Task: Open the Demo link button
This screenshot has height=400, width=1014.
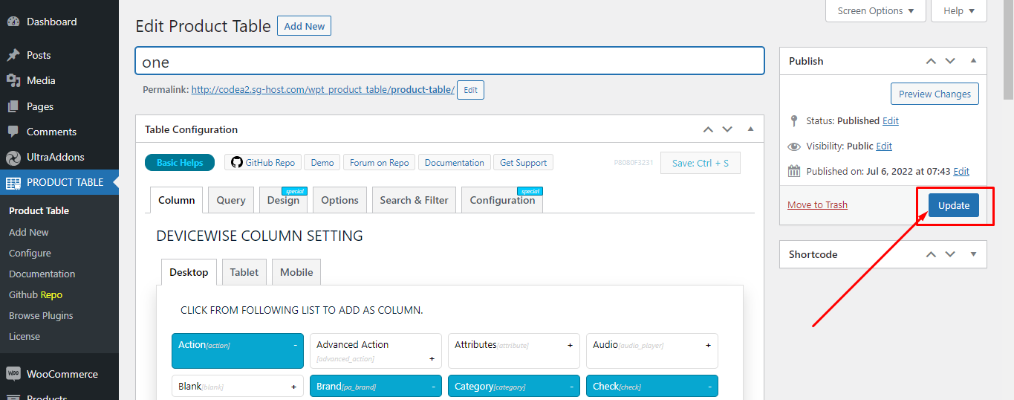Action: 322,162
